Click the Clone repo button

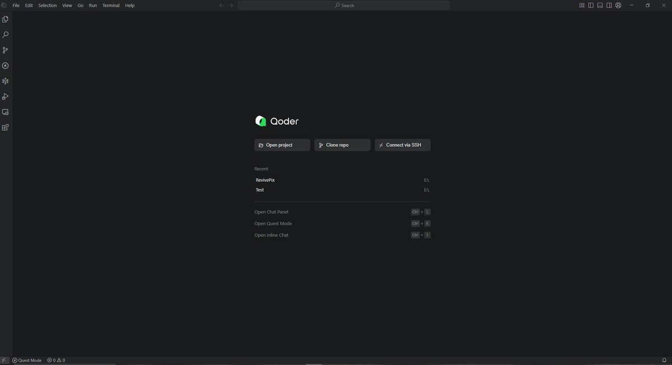tap(342, 145)
